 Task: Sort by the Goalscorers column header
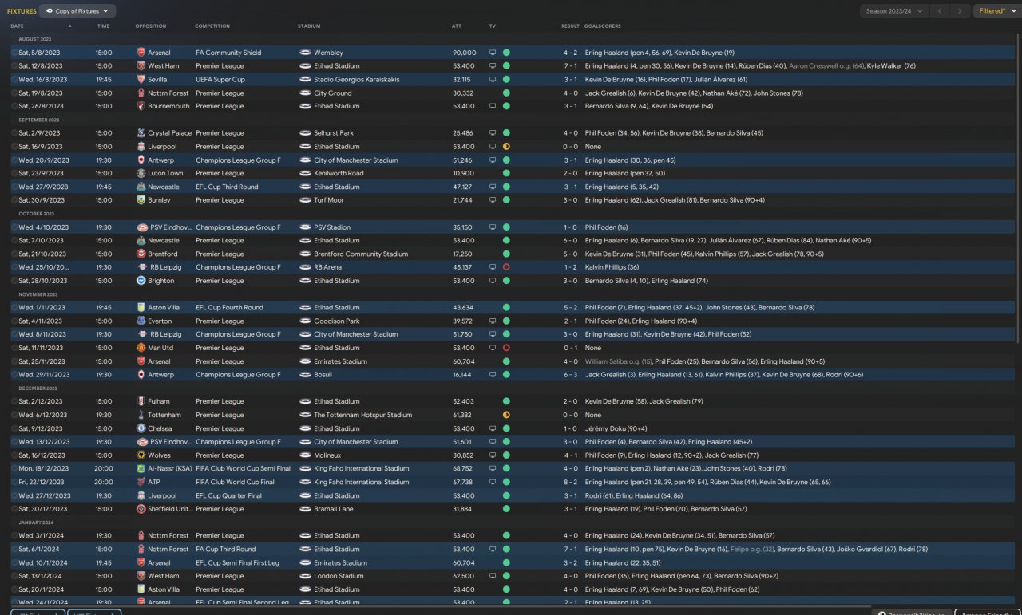coord(603,26)
